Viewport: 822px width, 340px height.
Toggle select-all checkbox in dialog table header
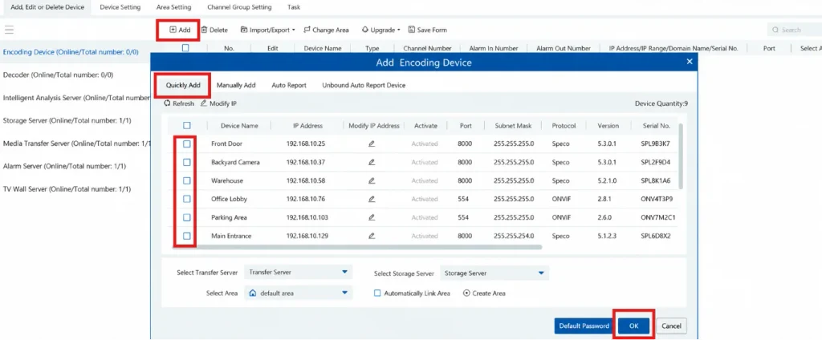pyautogui.click(x=186, y=126)
